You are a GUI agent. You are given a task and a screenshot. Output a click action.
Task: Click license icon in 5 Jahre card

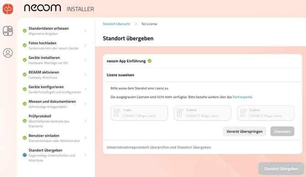[243, 113]
